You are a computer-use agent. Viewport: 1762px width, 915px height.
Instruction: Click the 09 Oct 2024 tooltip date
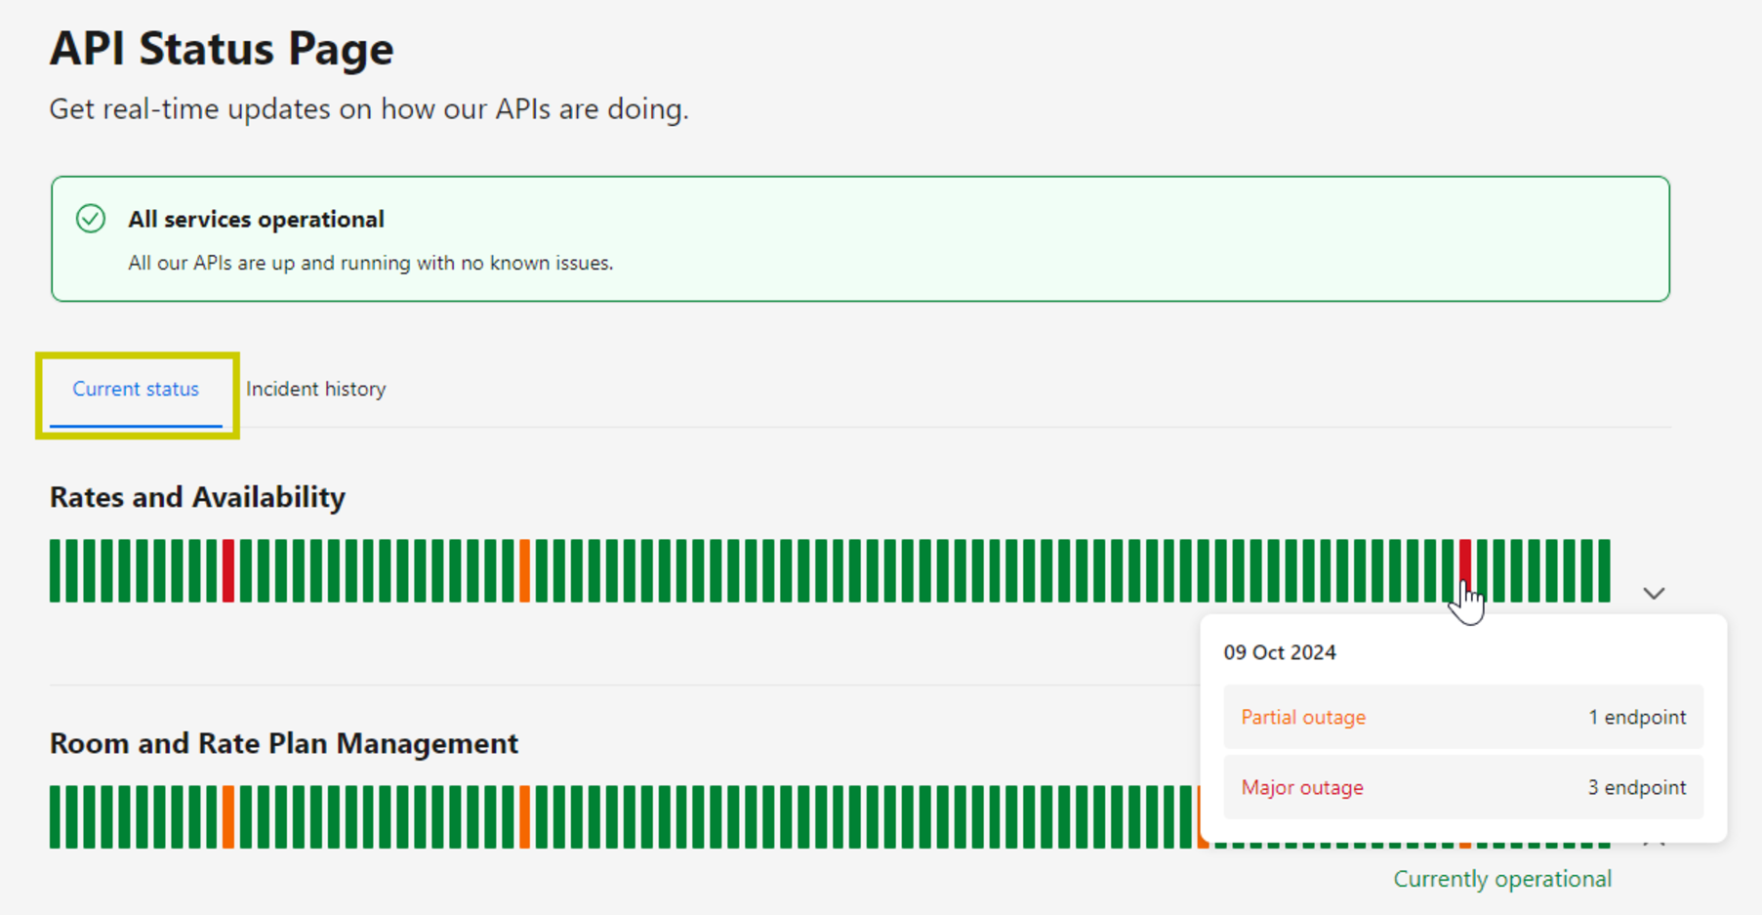point(1279,652)
